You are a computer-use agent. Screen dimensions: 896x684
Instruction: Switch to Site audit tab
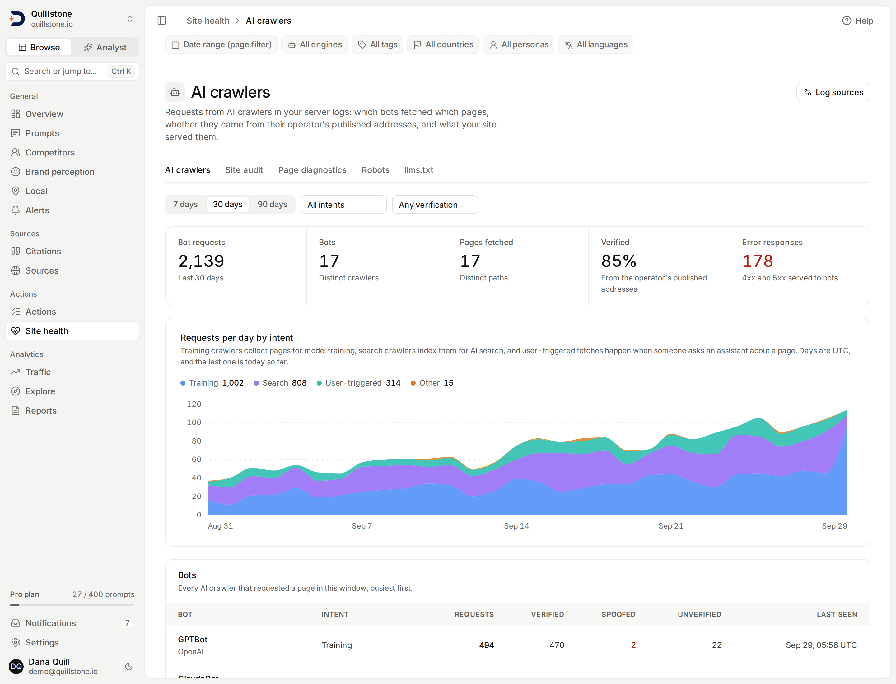(x=244, y=170)
